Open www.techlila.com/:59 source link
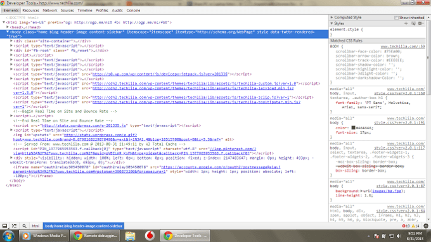Viewport: 431px width, 242px height. (402, 47)
